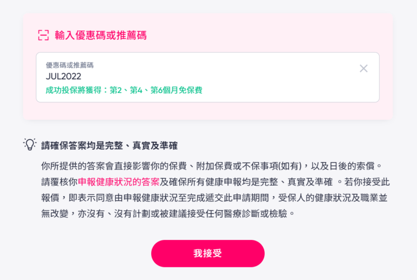Click the text 請覆核你 before the link
Viewport: 417px width, 280px height.
pyautogui.click(x=59, y=182)
